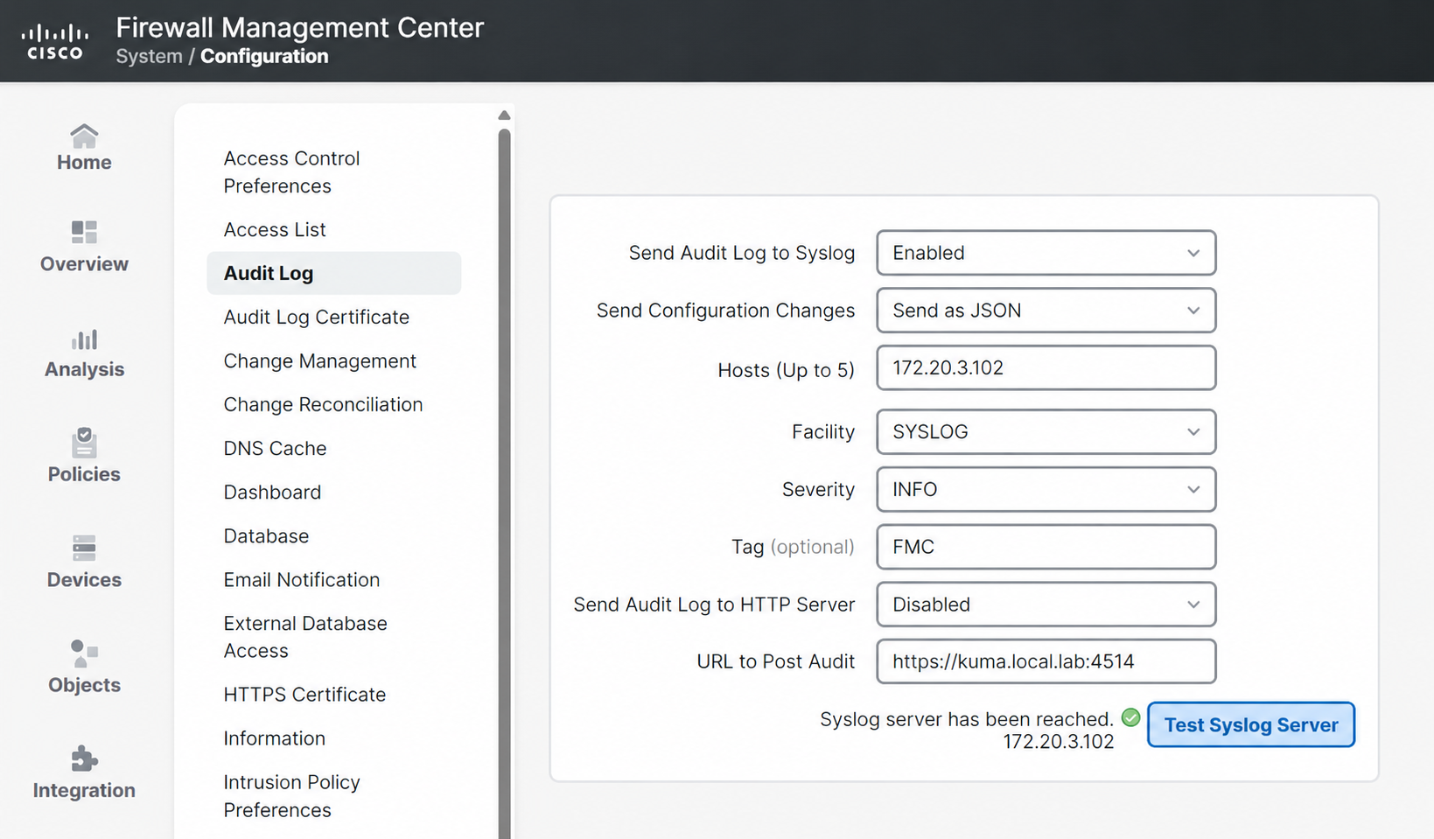This screenshot has height=839, width=1434.
Task: Open the Analysis bar chart icon
Action: [84, 339]
